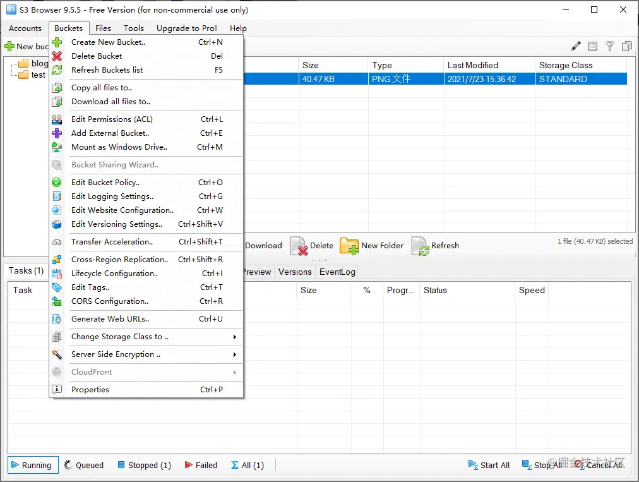Click the Refresh Buckets list arrows icon
Screen dimensions: 639x482
click(x=57, y=69)
